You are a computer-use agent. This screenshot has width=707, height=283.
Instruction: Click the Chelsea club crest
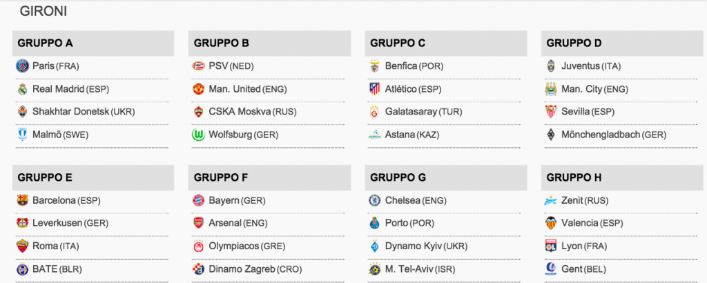click(375, 201)
